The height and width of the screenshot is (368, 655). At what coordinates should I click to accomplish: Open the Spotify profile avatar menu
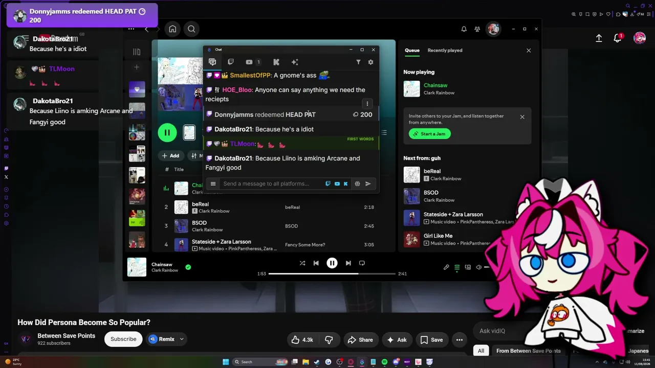click(493, 29)
